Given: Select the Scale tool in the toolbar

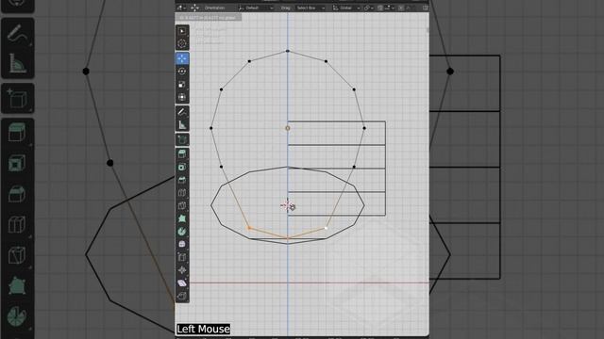Looking at the screenshot, I should coord(182,85).
